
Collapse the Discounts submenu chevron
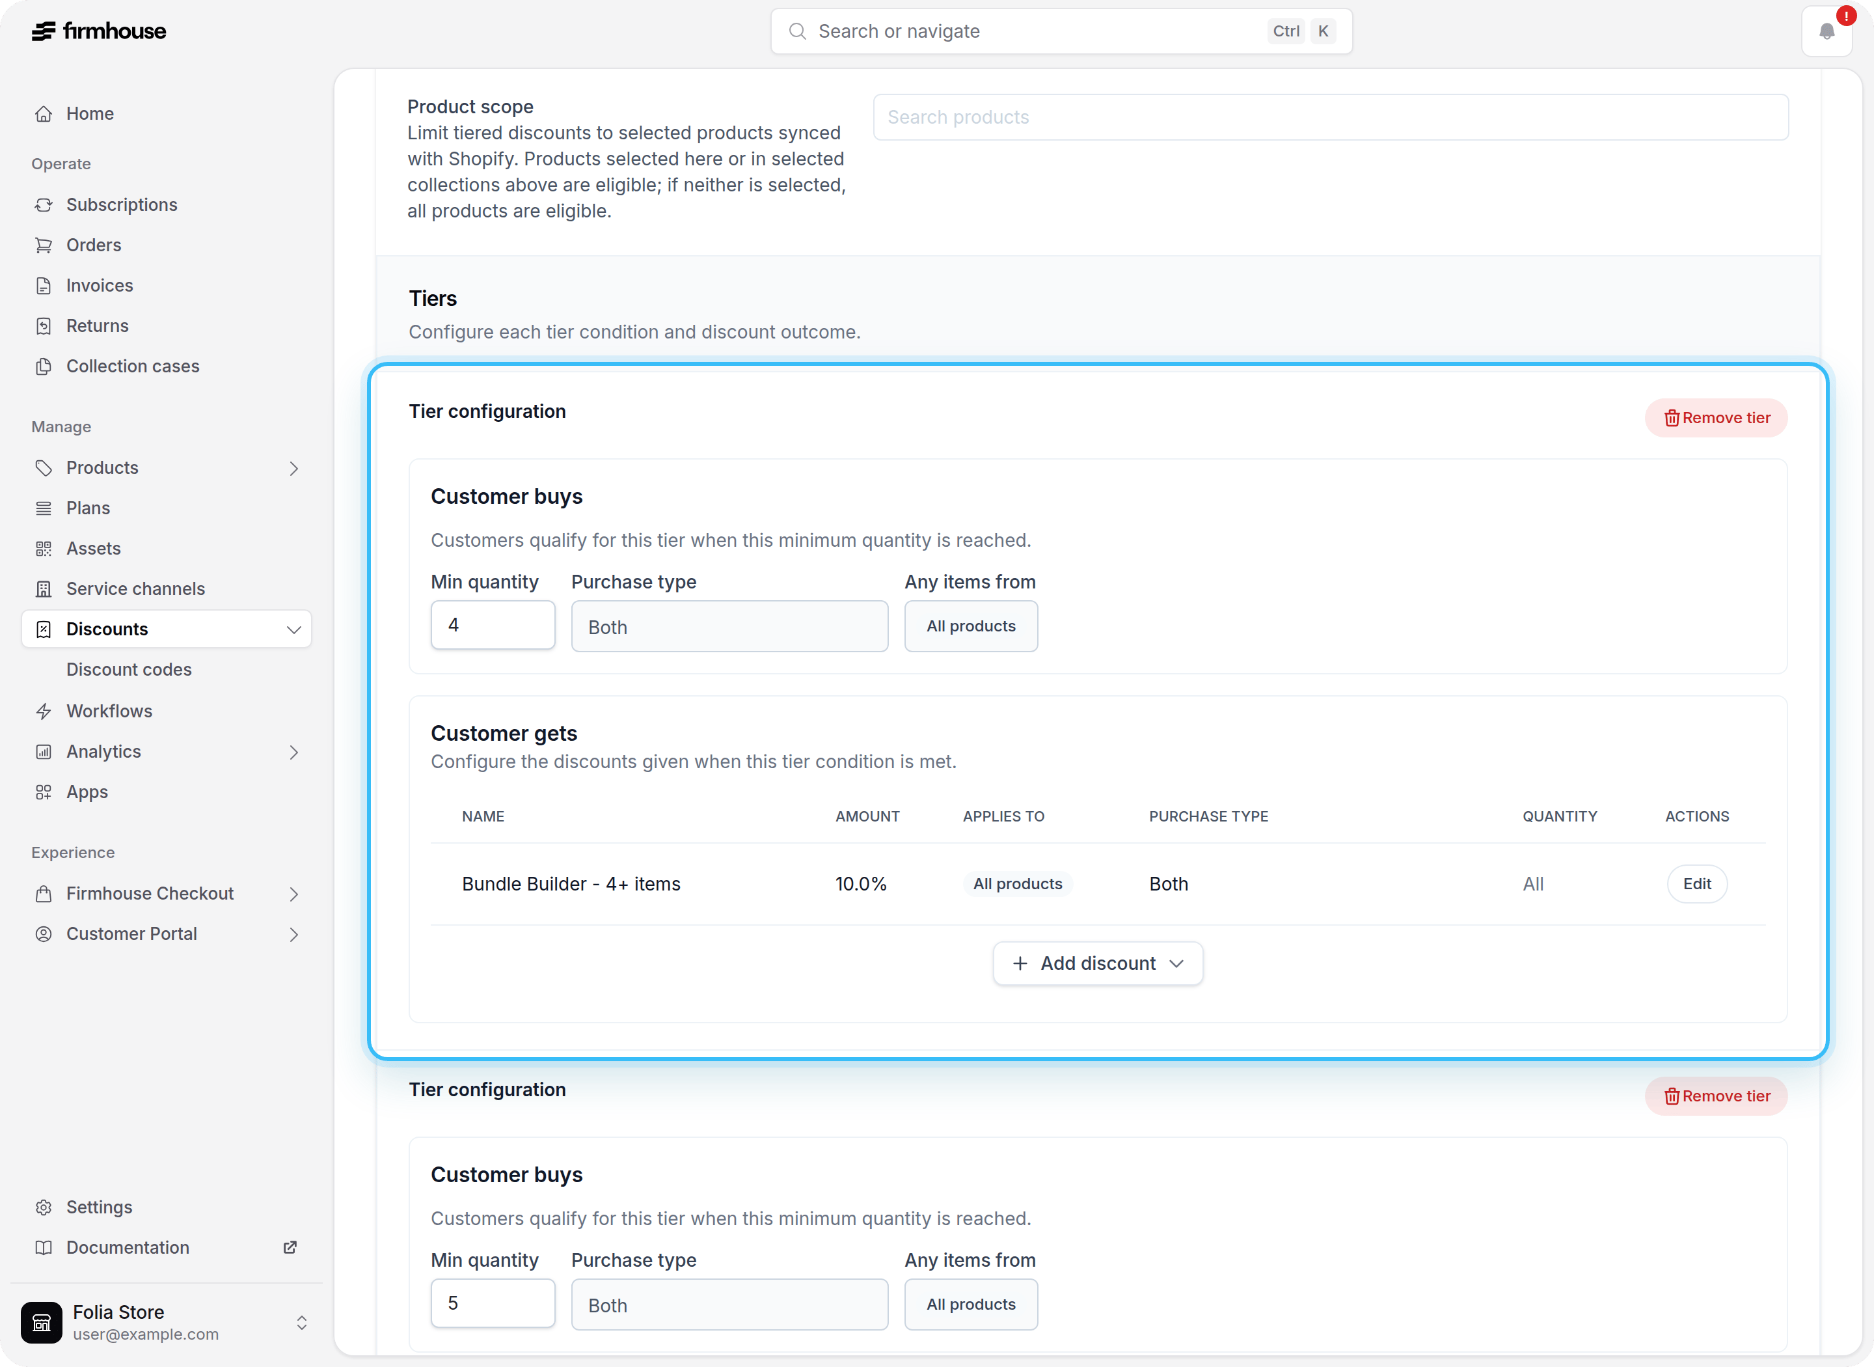pos(293,629)
